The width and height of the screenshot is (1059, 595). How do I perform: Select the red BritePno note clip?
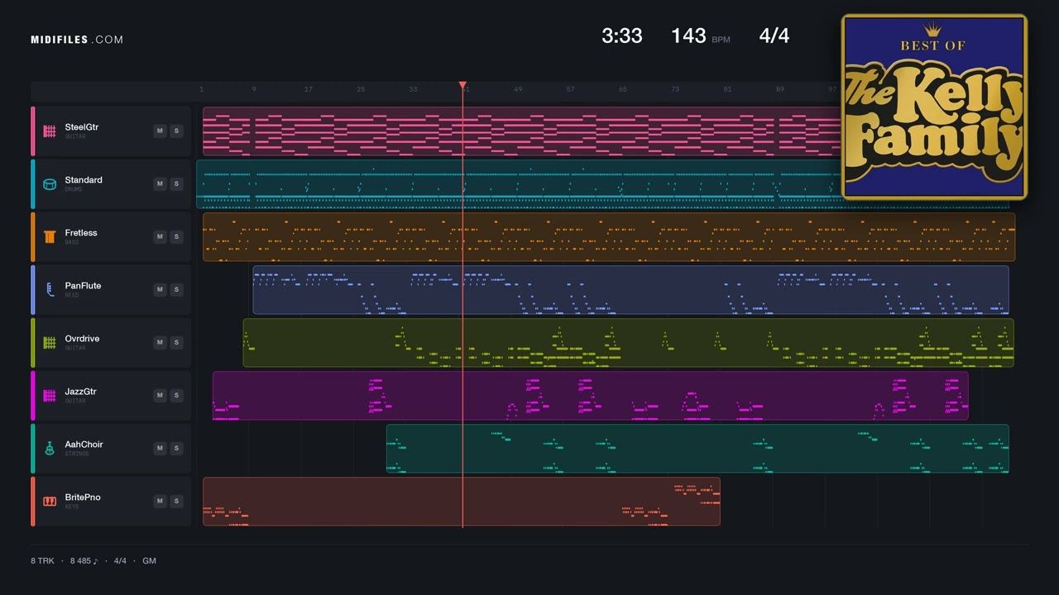[462, 501]
